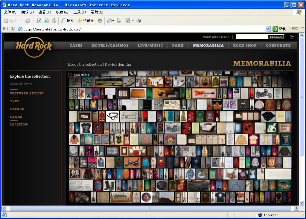
Task: Go to the HOTELS/CASINOS nav tab
Action: (x=110, y=45)
